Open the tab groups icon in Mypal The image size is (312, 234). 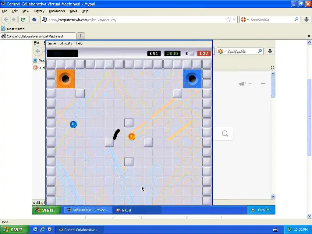click(x=309, y=36)
